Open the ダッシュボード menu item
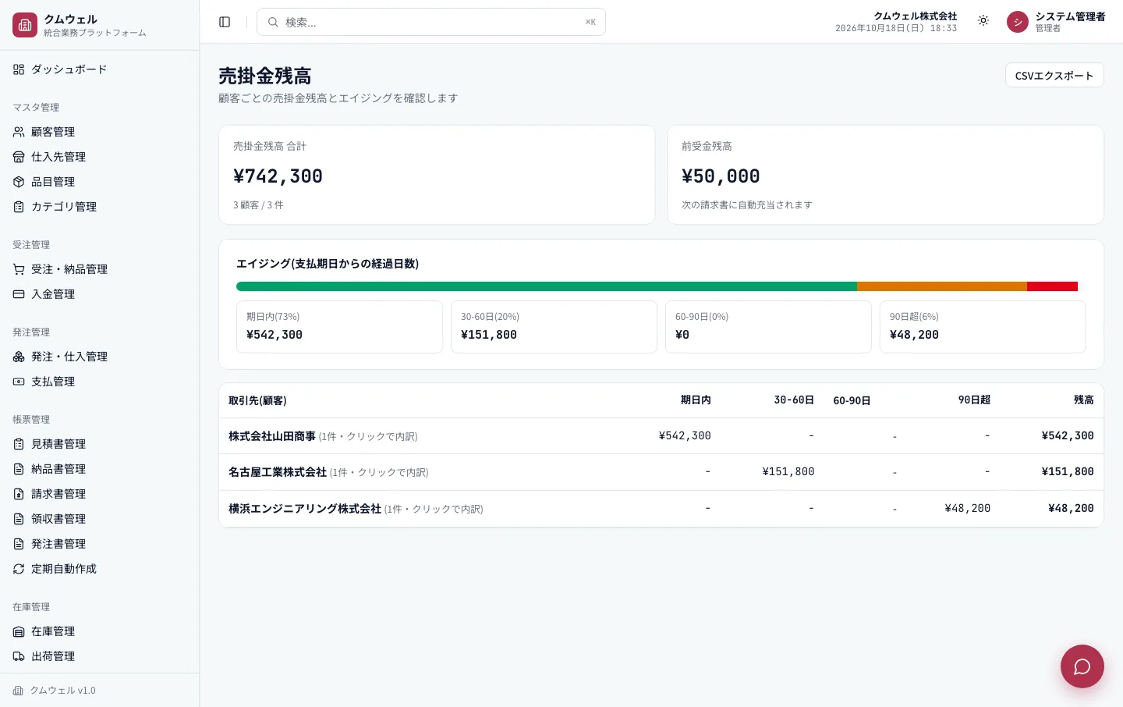Viewport: 1123px width, 707px height. tap(100, 69)
